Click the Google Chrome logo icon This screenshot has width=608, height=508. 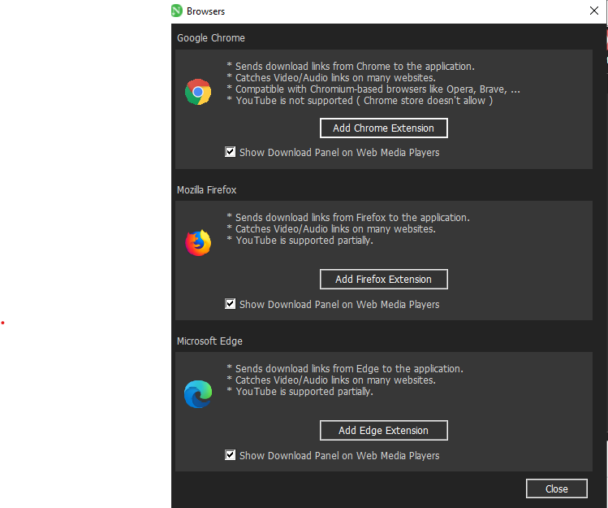[198, 92]
